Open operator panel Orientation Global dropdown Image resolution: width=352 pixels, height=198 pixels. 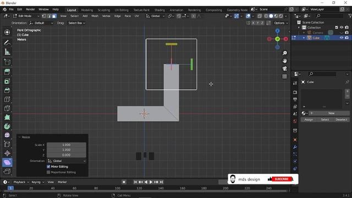coord(67,161)
